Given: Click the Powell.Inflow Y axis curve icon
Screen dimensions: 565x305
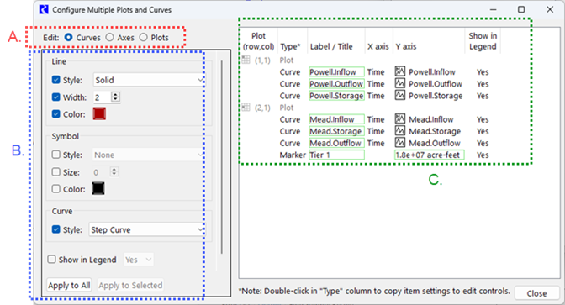Looking at the screenshot, I should tap(400, 71).
